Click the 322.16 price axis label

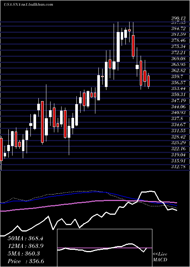(x=178, y=149)
